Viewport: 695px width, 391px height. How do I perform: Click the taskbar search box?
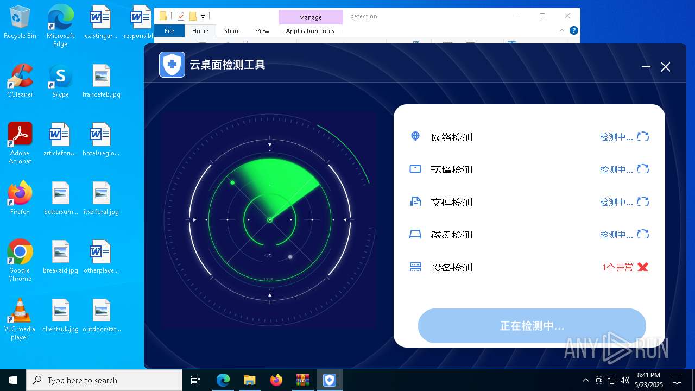[104, 380]
